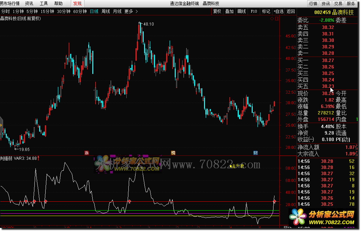Open the 帮助 menu
Viewport: 361px width, 231px height.
(59, 3)
